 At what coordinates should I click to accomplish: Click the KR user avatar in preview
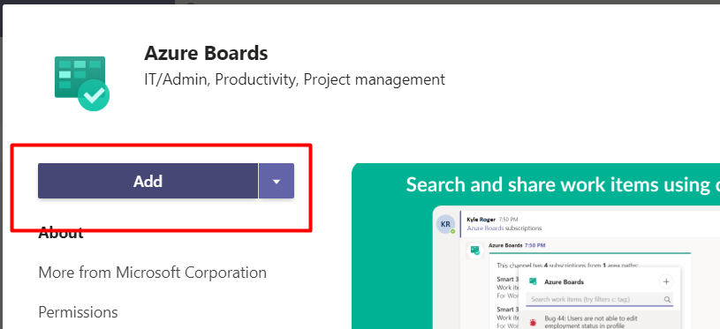445,225
